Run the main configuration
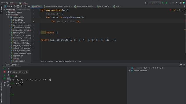The width and height of the screenshot is (186, 104). (x=163, y=3)
